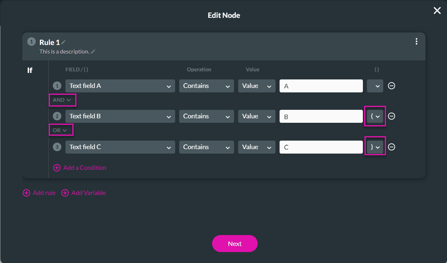Open Value type dropdown for condition 3
Viewport: 447px width, 263px height.
tap(256, 147)
